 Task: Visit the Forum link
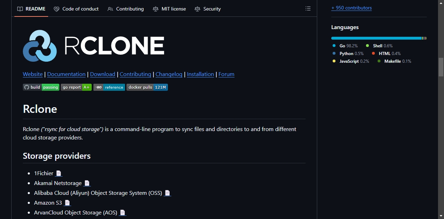click(226, 74)
